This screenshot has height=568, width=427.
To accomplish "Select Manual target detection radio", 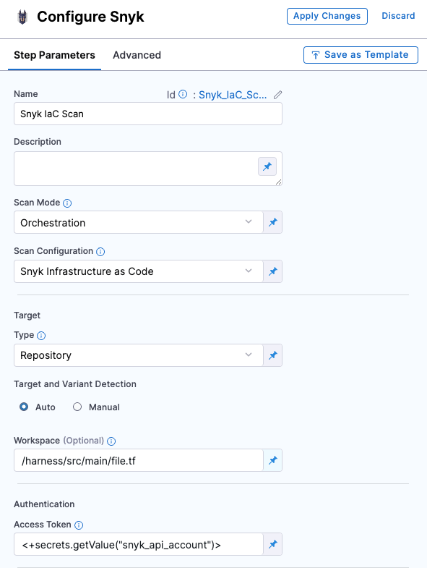I will 77,407.
